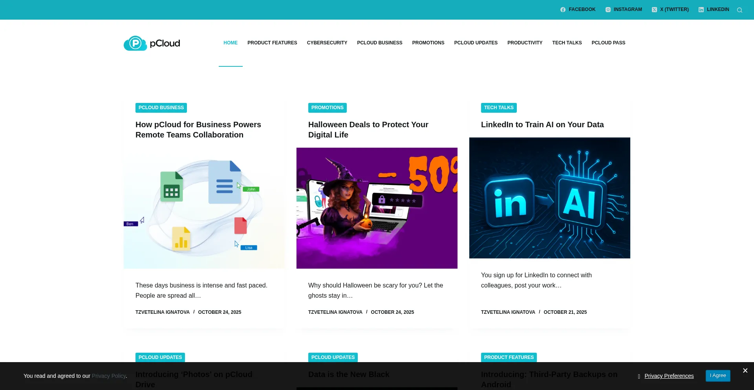Open the Halloween witch promo image

click(x=377, y=208)
